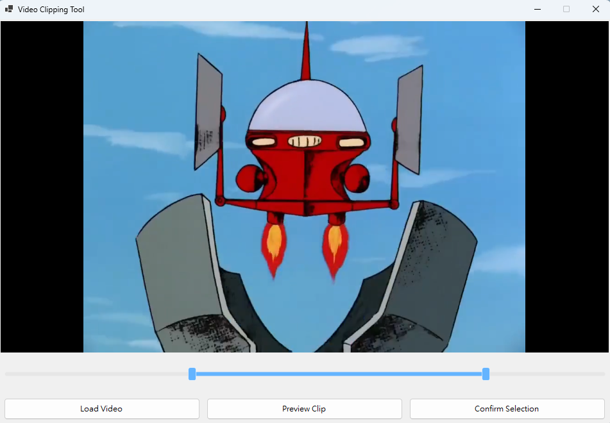Click the Preview Clip button

304,409
